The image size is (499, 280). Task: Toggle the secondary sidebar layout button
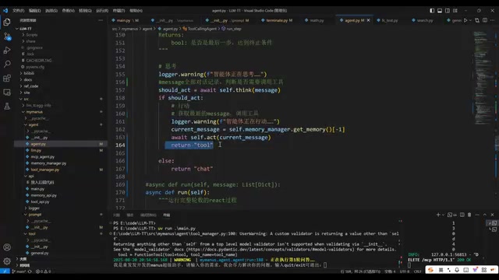tap(447, 10)
